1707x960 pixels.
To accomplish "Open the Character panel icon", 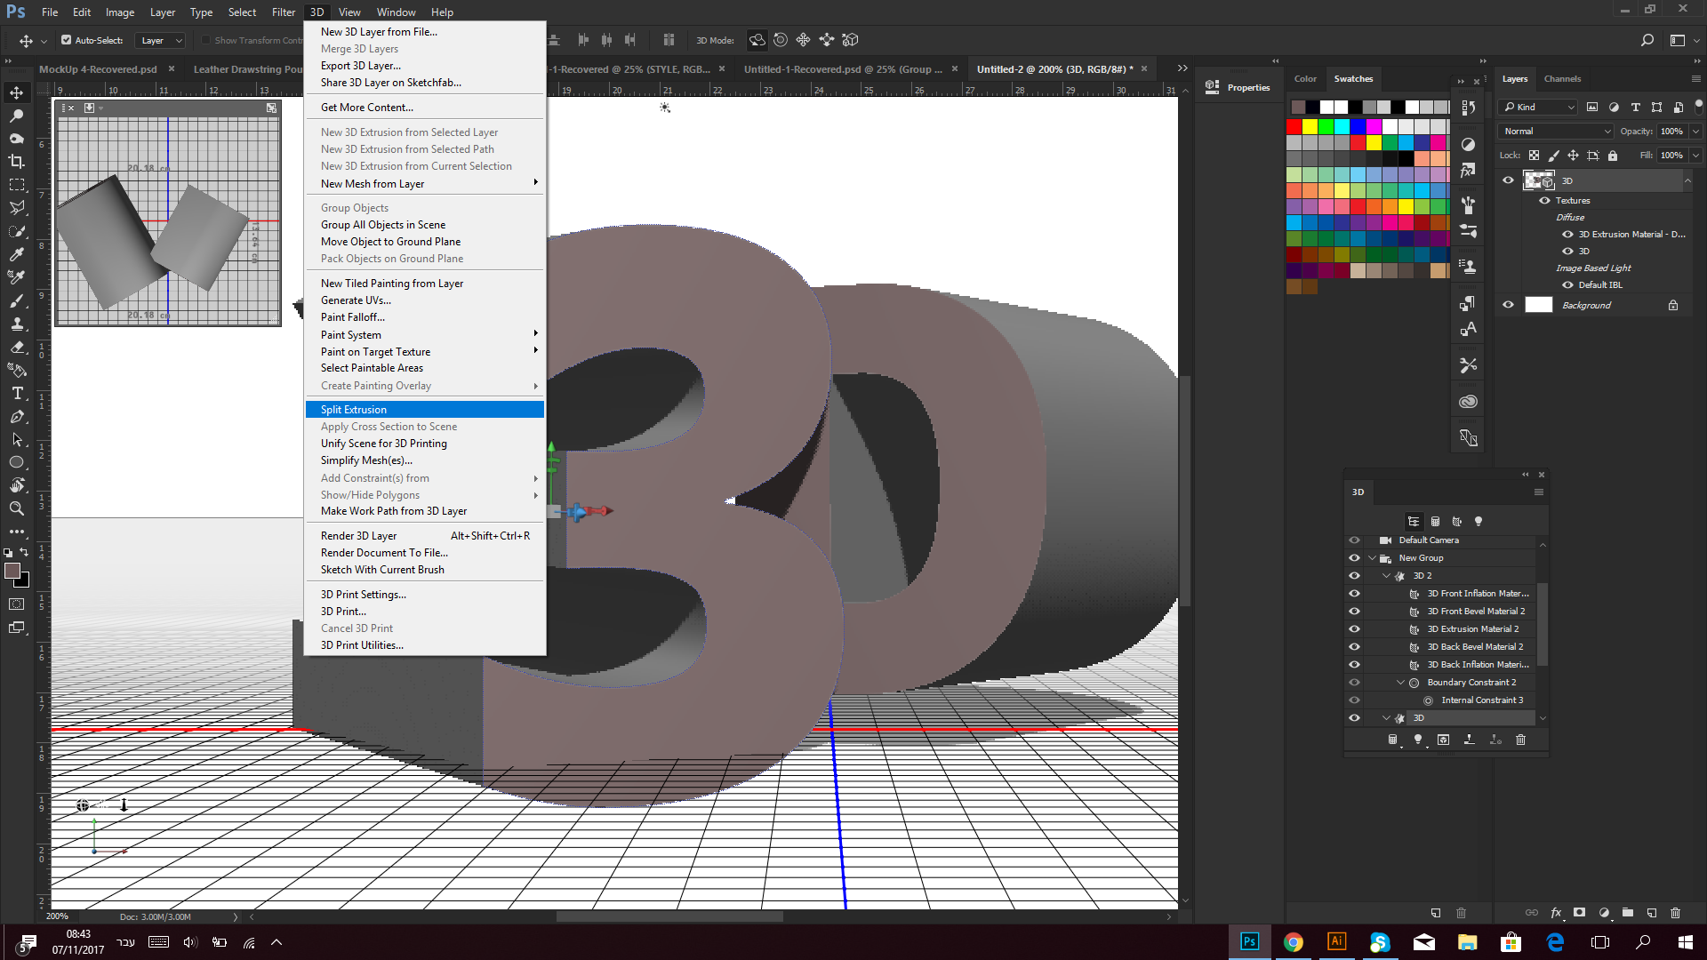I will click(1468, 330).
